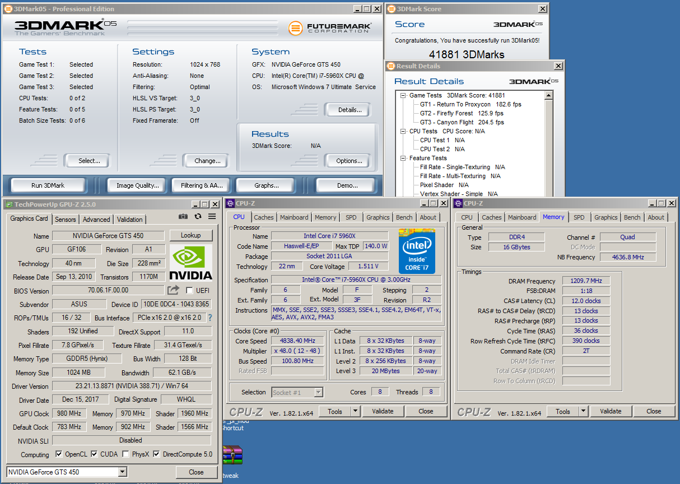680x484 pixels.
Task: Open SPD tab in CPU-Z Memory window
Action: pos(579,217)
